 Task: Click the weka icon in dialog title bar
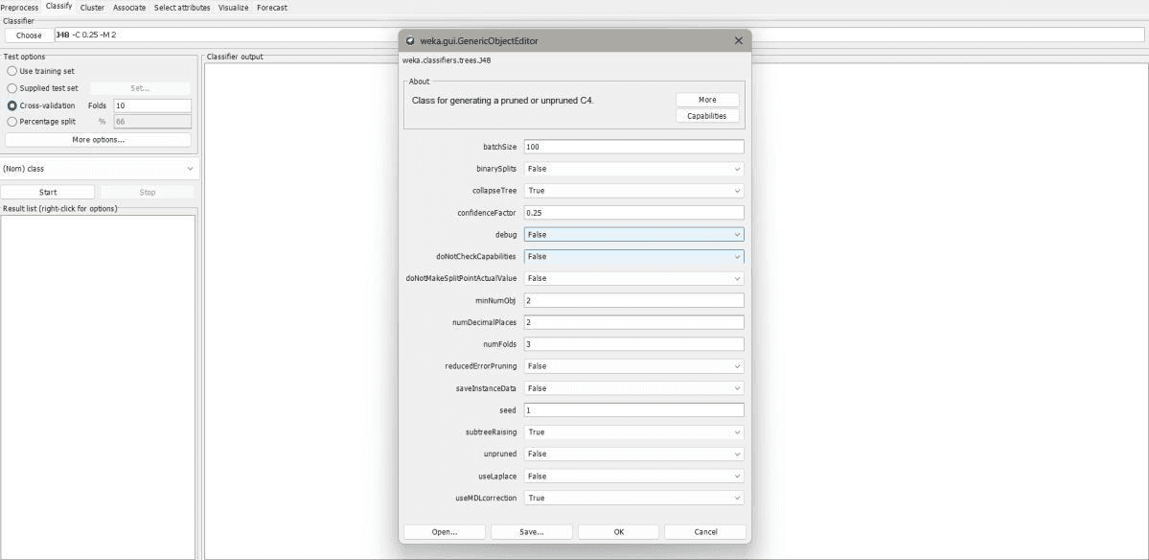pos(410,41)
